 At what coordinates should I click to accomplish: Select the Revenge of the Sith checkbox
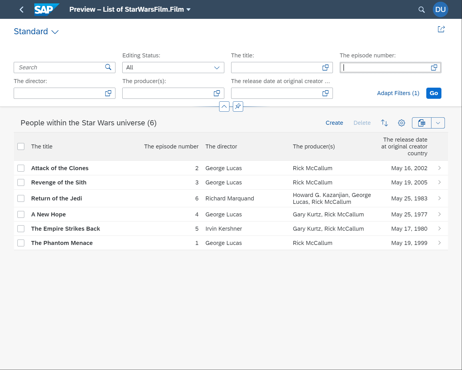(x=21, y=182)
